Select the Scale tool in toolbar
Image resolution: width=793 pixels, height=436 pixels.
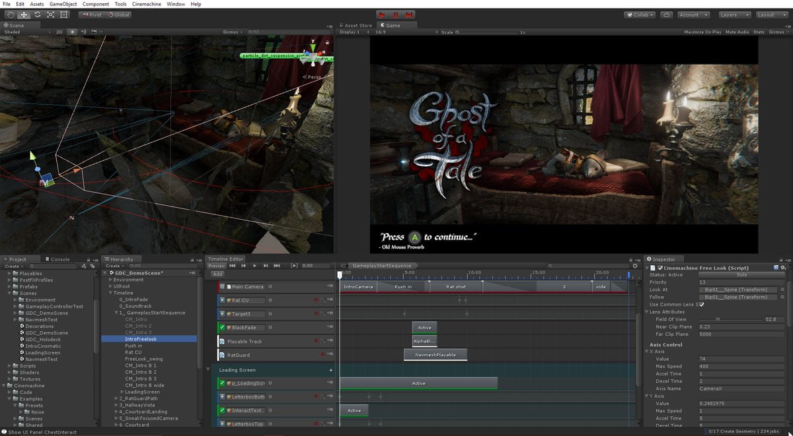(x=50, y=15)
